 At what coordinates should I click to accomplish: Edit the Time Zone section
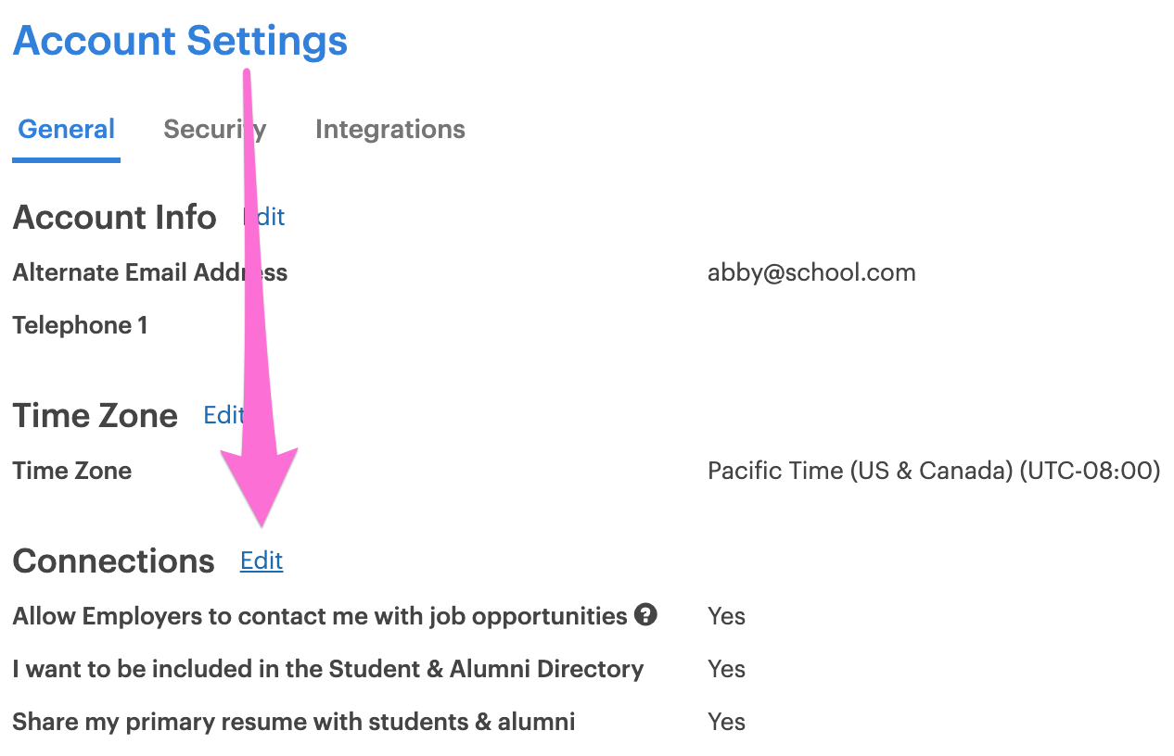(223, 415)
